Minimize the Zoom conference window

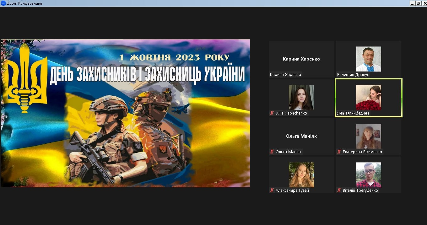[413, 3]
